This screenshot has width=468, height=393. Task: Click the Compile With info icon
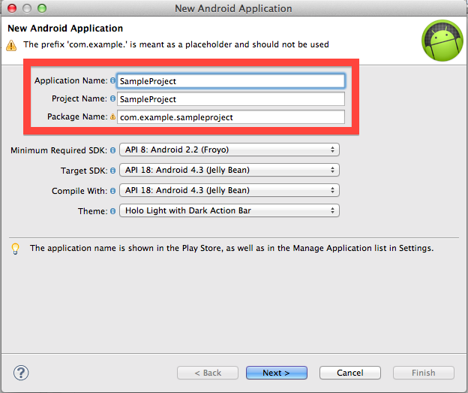pos(112,191)
